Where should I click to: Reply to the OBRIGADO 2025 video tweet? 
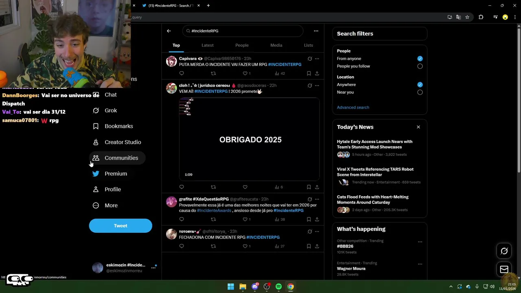[182, 187]
